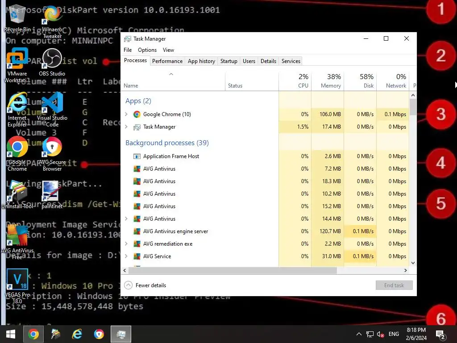Image resolution: width=457 pixels, height=343 pixels.
Task: Open the View menu
Action: 168,50
